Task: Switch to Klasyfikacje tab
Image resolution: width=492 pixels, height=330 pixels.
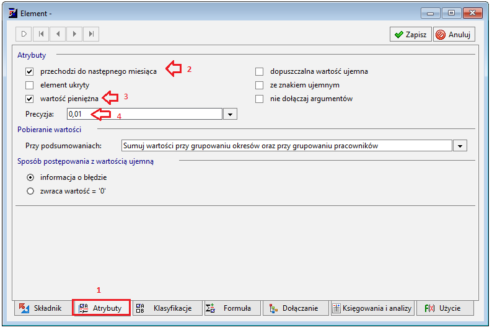Action: [x=167, y=308]
